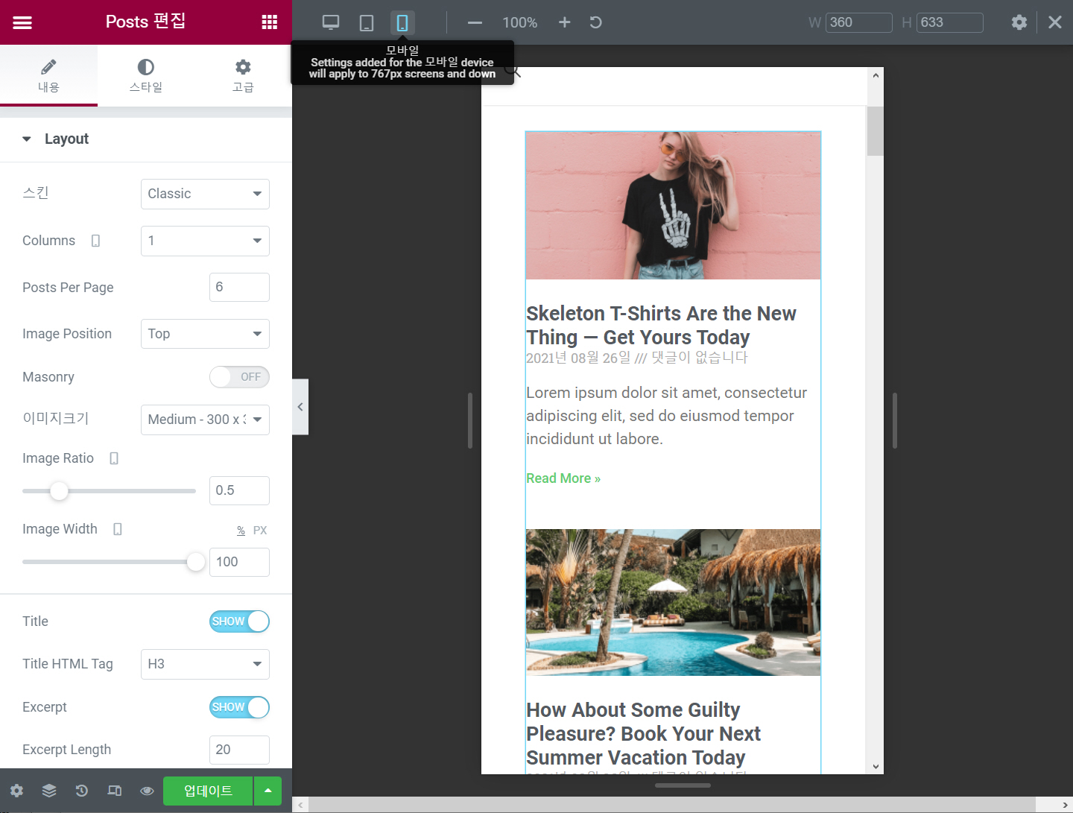Switch to desktop preview mode

pos(331,22)
